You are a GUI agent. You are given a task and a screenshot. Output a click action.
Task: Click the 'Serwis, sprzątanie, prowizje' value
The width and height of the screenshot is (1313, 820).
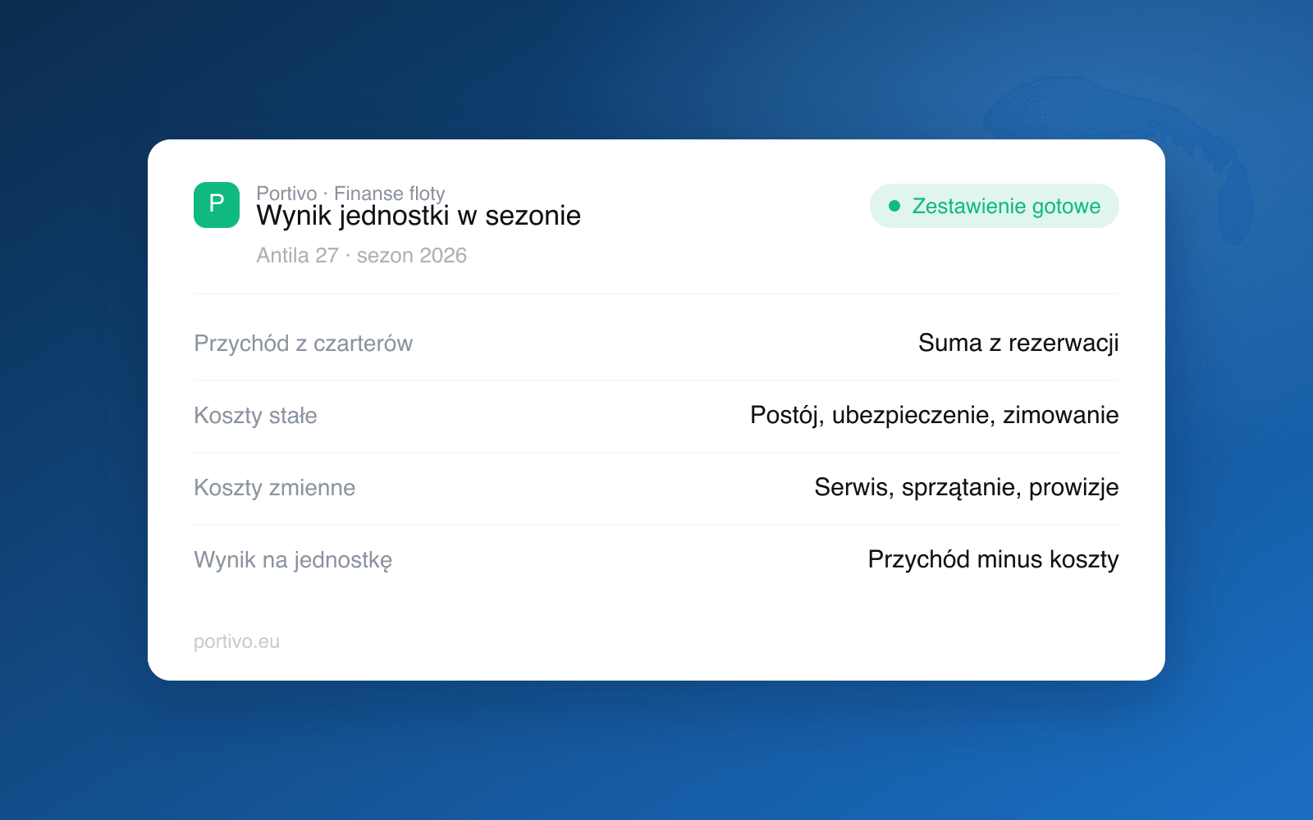point(966,487)
